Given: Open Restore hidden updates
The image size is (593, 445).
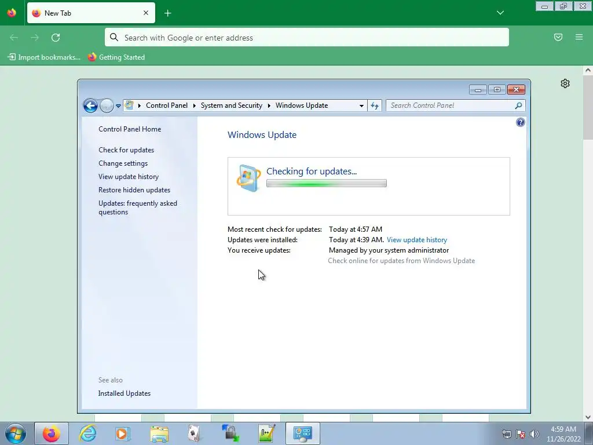Looking at the screenshot, I should [134, 190].
